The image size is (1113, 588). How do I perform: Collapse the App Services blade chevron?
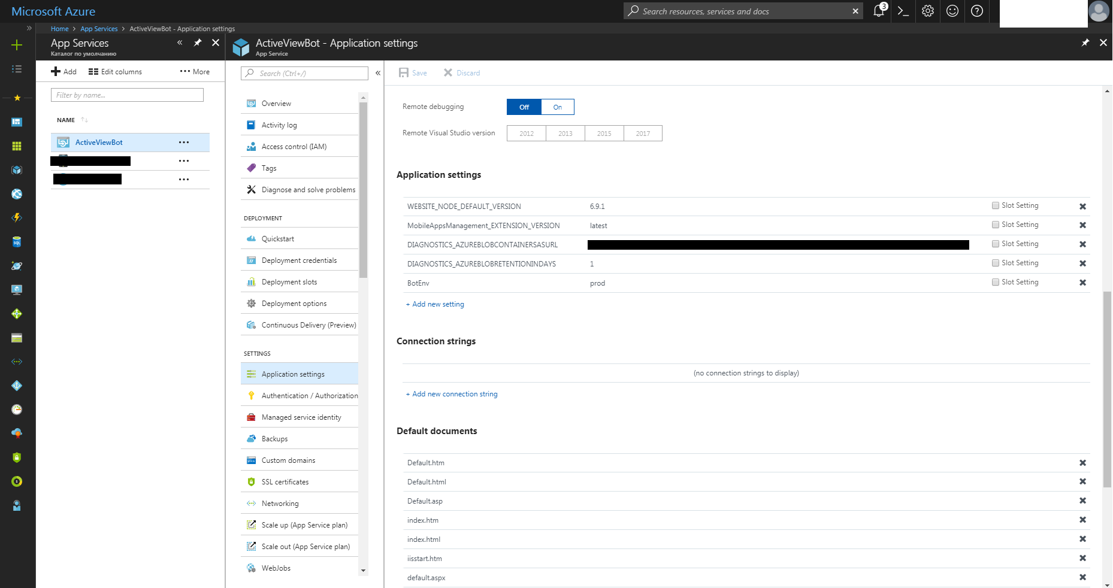179,43
